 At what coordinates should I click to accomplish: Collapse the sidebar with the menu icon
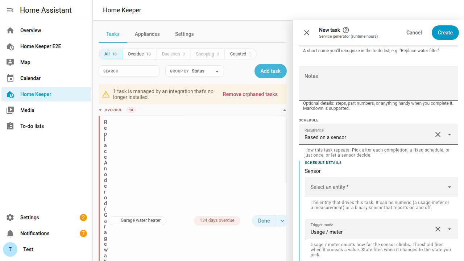[x=10, y=10]
